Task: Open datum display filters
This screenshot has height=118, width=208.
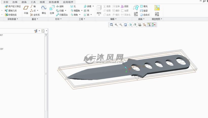Action: click(145, 25)
